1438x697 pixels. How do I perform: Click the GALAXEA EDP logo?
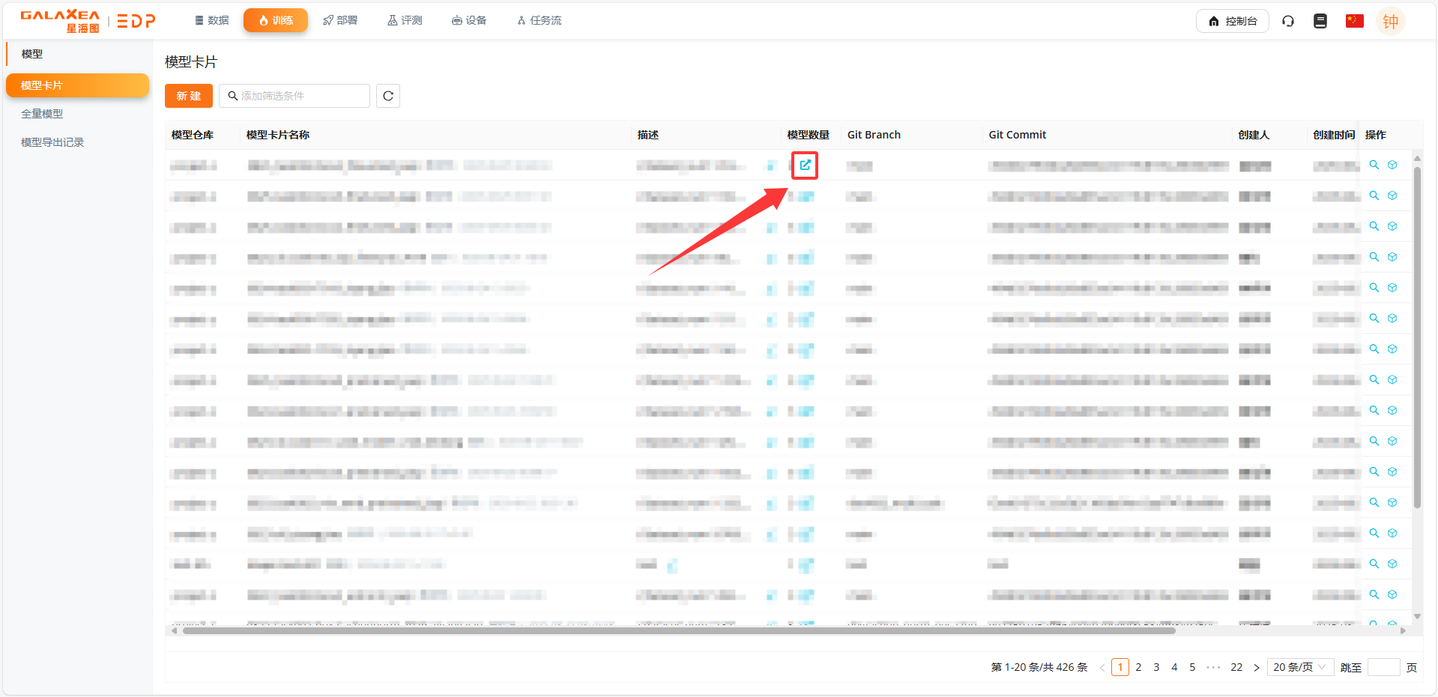pyautogui.click(x=88, y=21)
